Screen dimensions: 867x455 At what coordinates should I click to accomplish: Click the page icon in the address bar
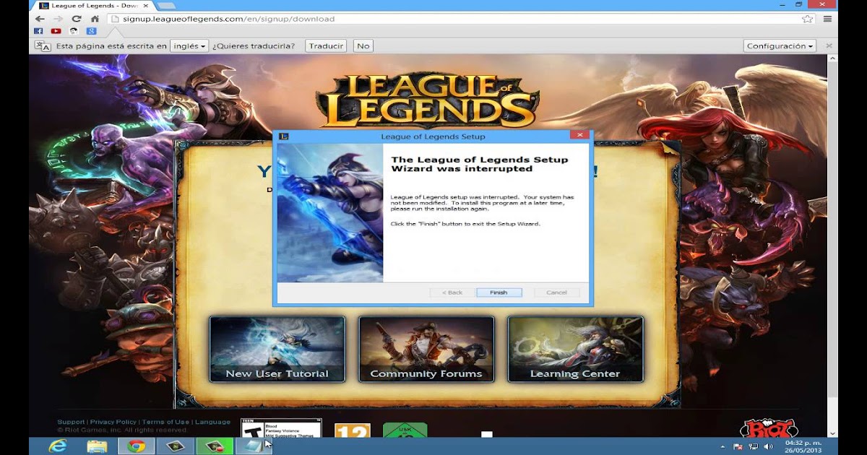pos(115,19)
